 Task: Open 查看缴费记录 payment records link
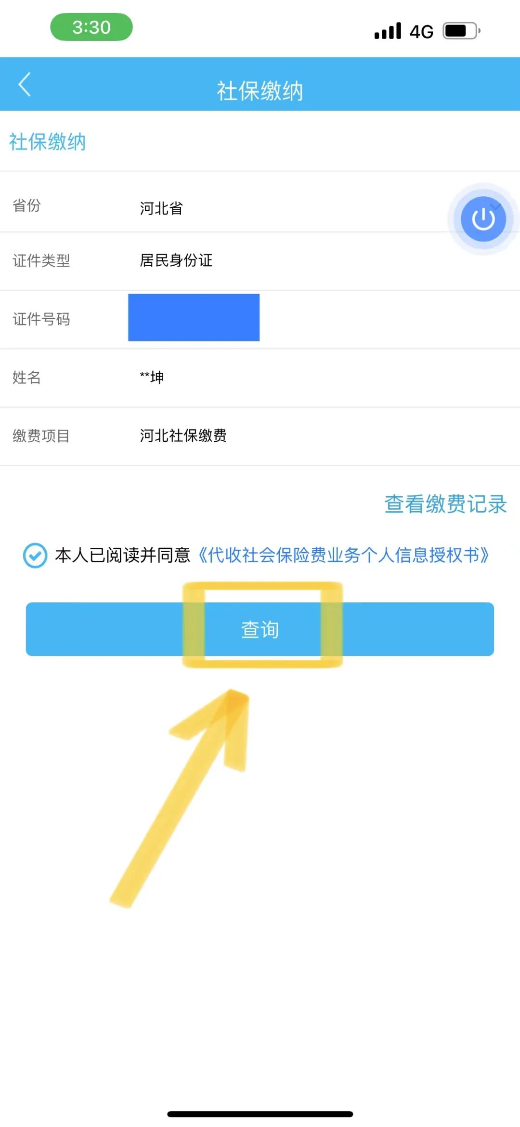tap(445, 504)
